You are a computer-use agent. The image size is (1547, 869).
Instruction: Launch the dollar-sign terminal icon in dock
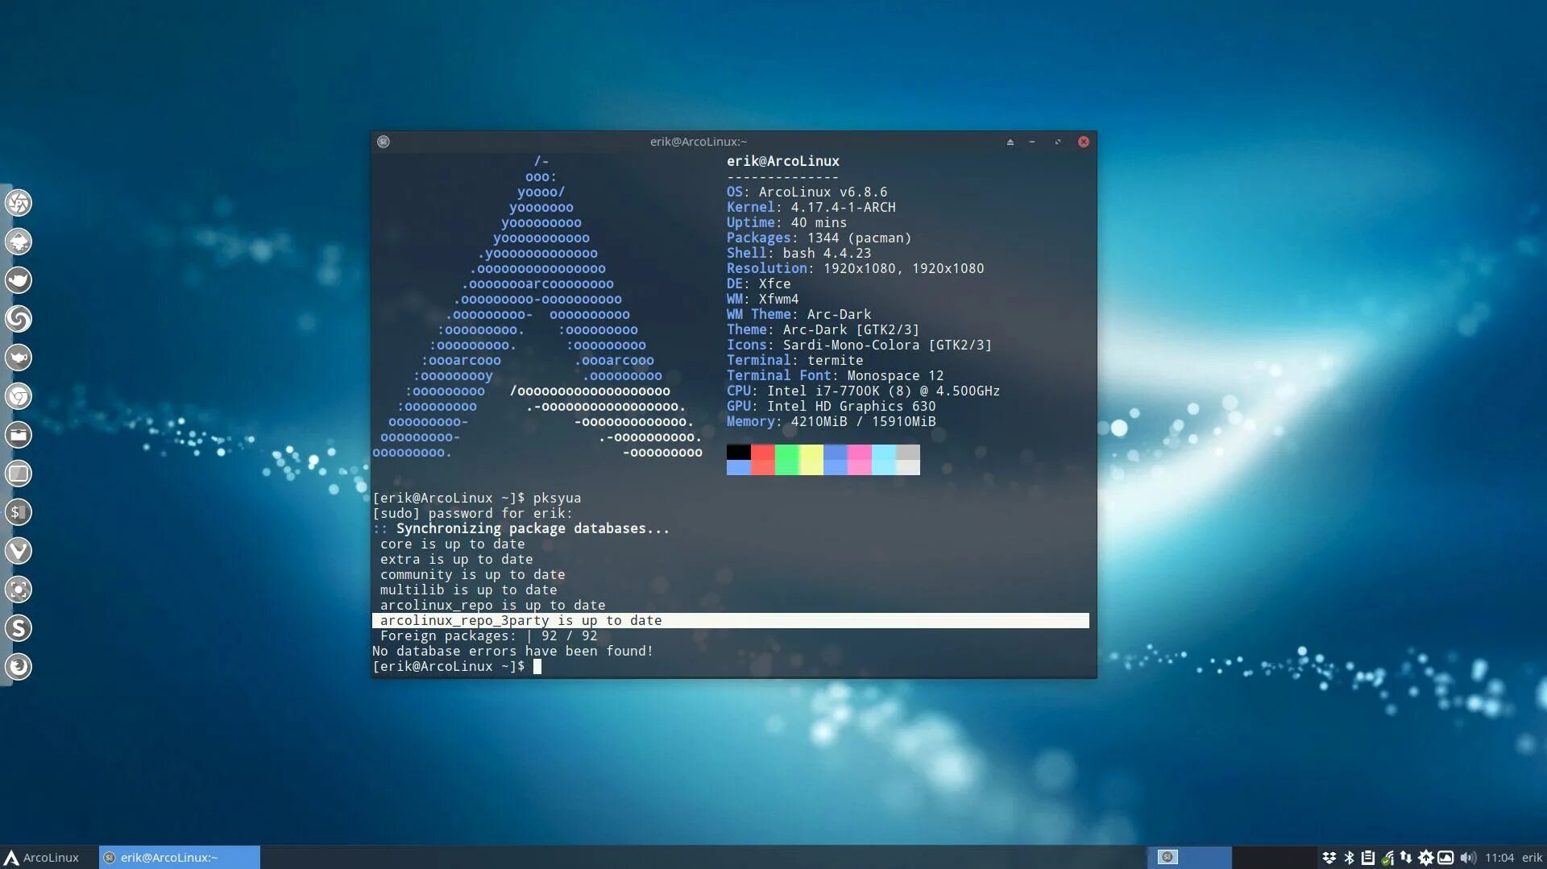[x=19, y=512]
